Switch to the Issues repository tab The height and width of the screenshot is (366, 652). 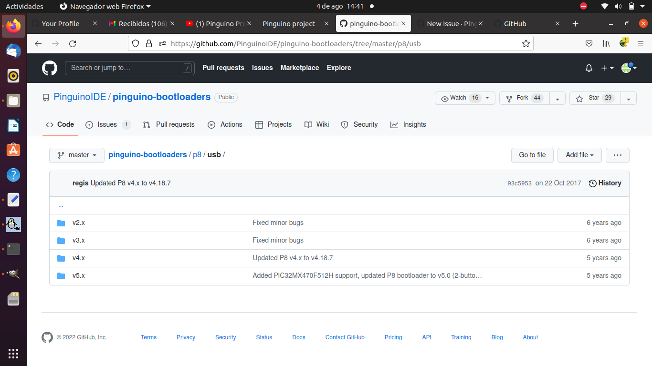click(108, 125)
